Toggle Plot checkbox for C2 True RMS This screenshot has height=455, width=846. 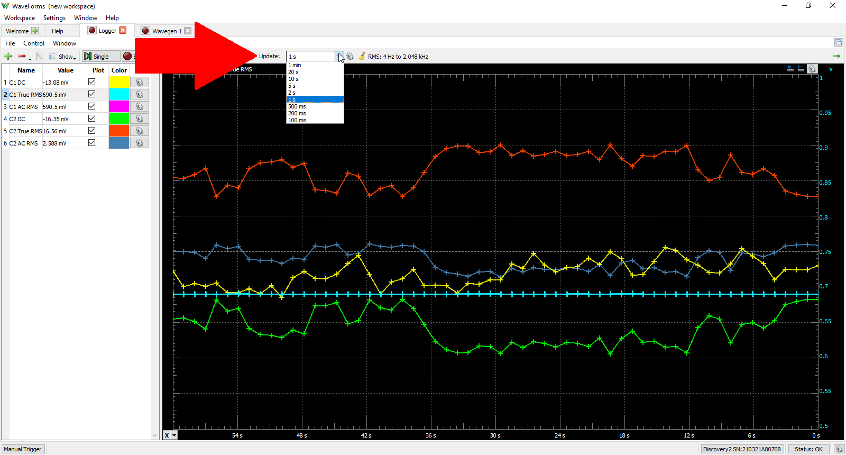(91, 131)
